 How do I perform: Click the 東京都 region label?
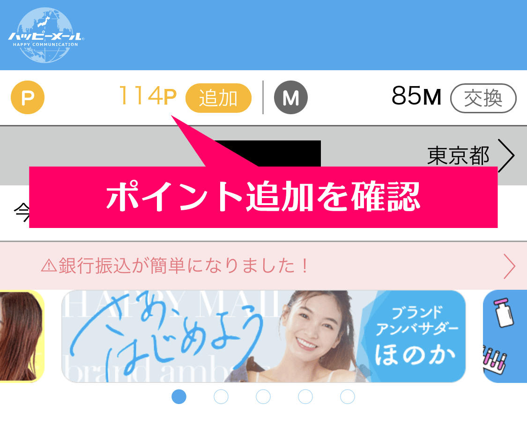(459, 156)
